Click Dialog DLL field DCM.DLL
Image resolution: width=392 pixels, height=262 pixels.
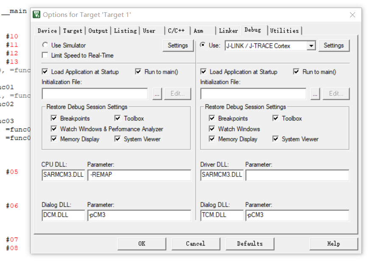64,215
